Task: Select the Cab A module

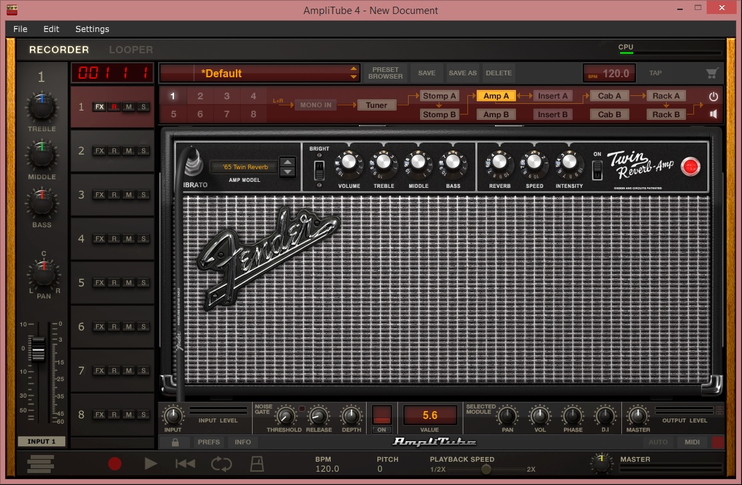Action: (609, 96)
